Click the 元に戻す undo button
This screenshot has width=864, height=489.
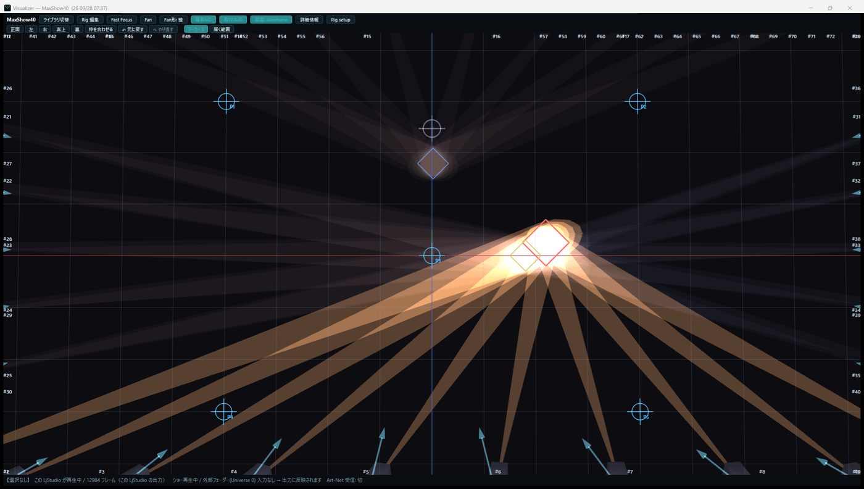(x=133, y=29)
